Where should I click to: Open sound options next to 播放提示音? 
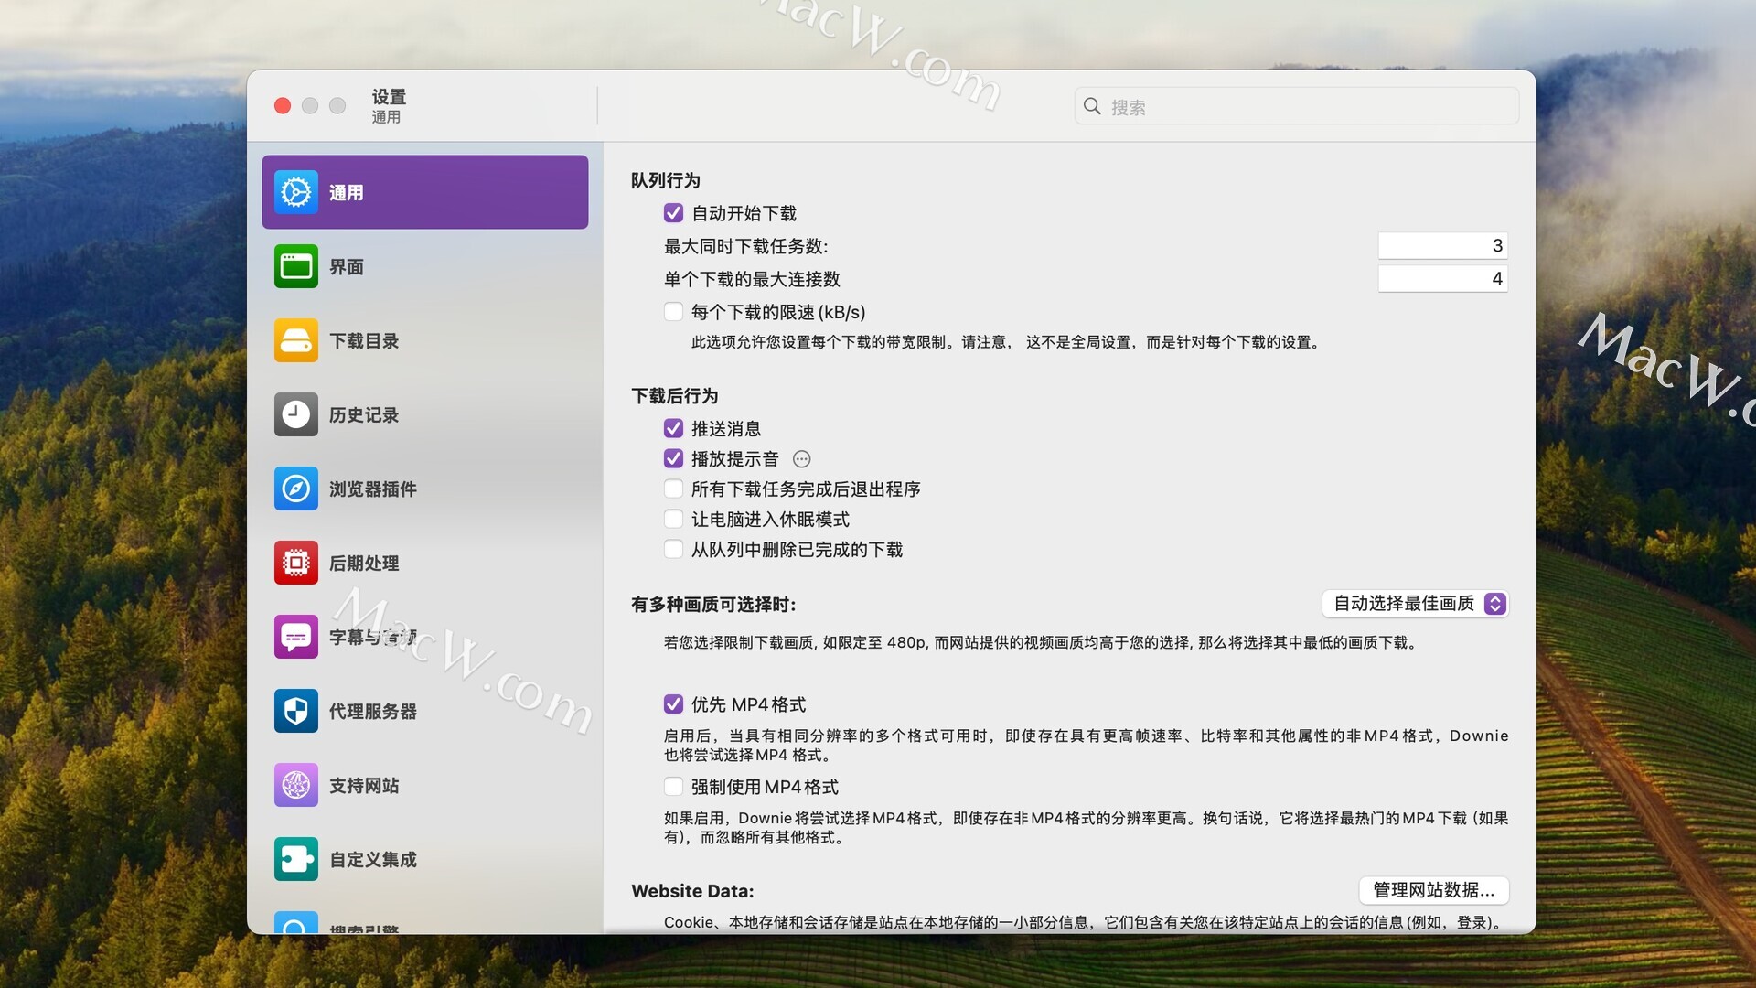[802, 459]
